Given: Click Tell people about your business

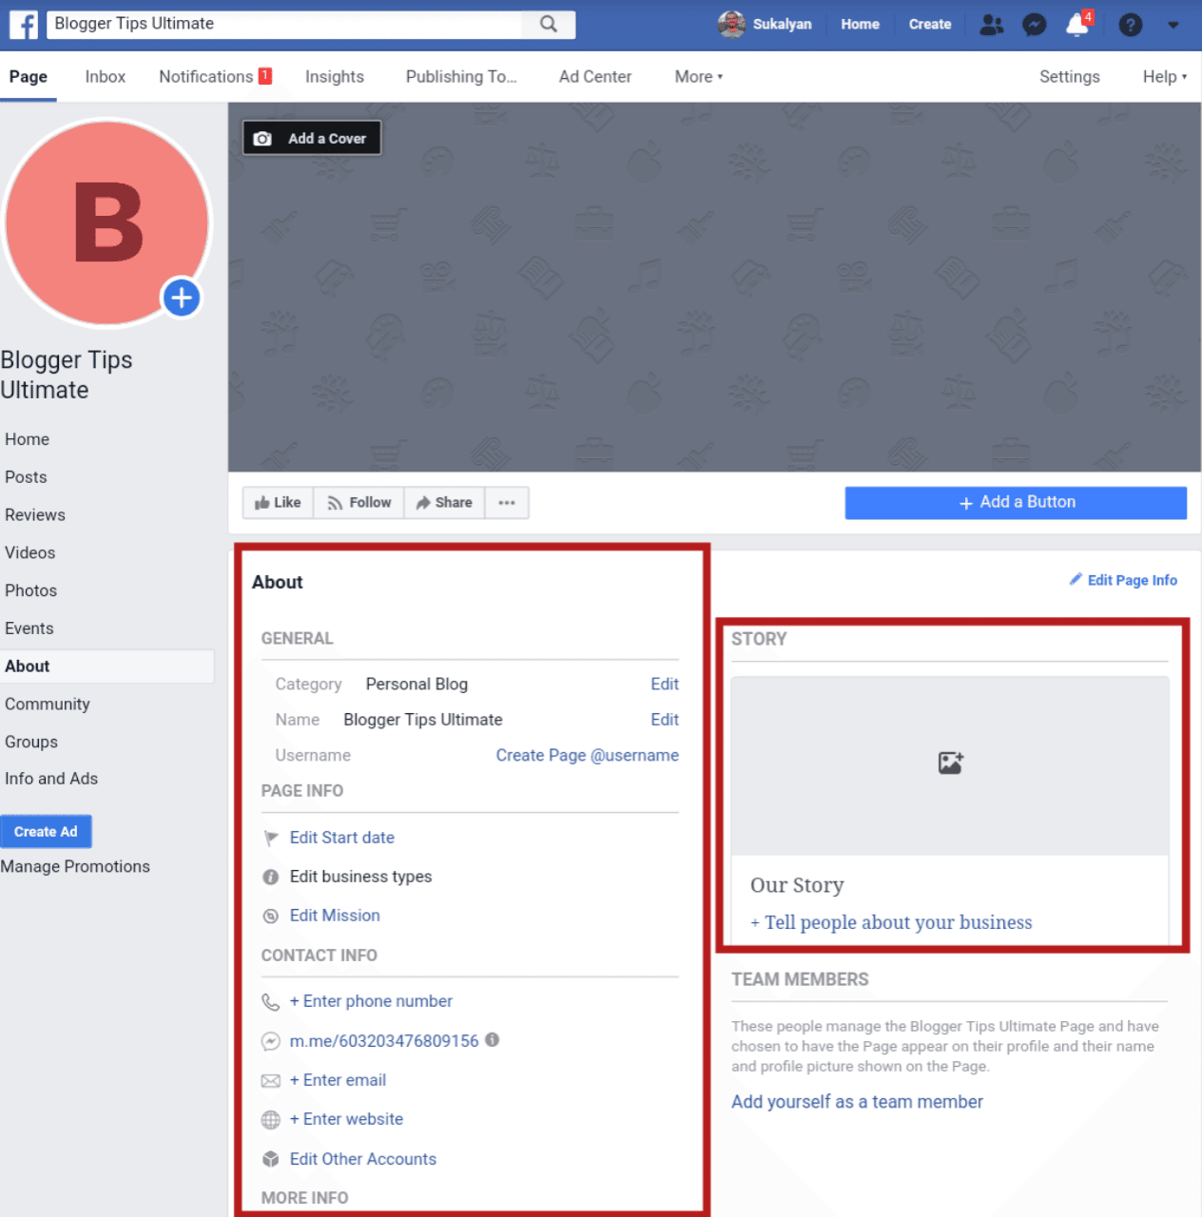Looking at the screenshot, I should click(891, 922).
